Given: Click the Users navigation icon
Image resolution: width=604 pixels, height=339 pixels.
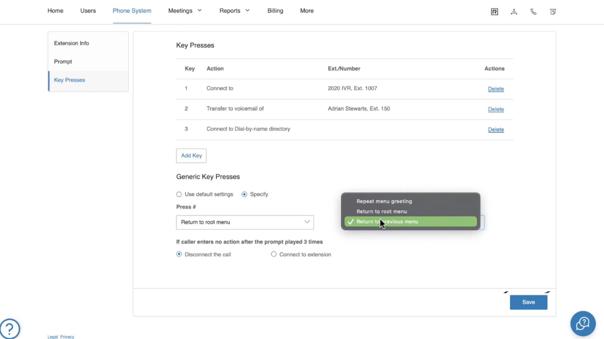Looking at the screenshot, I should (88, 10).
